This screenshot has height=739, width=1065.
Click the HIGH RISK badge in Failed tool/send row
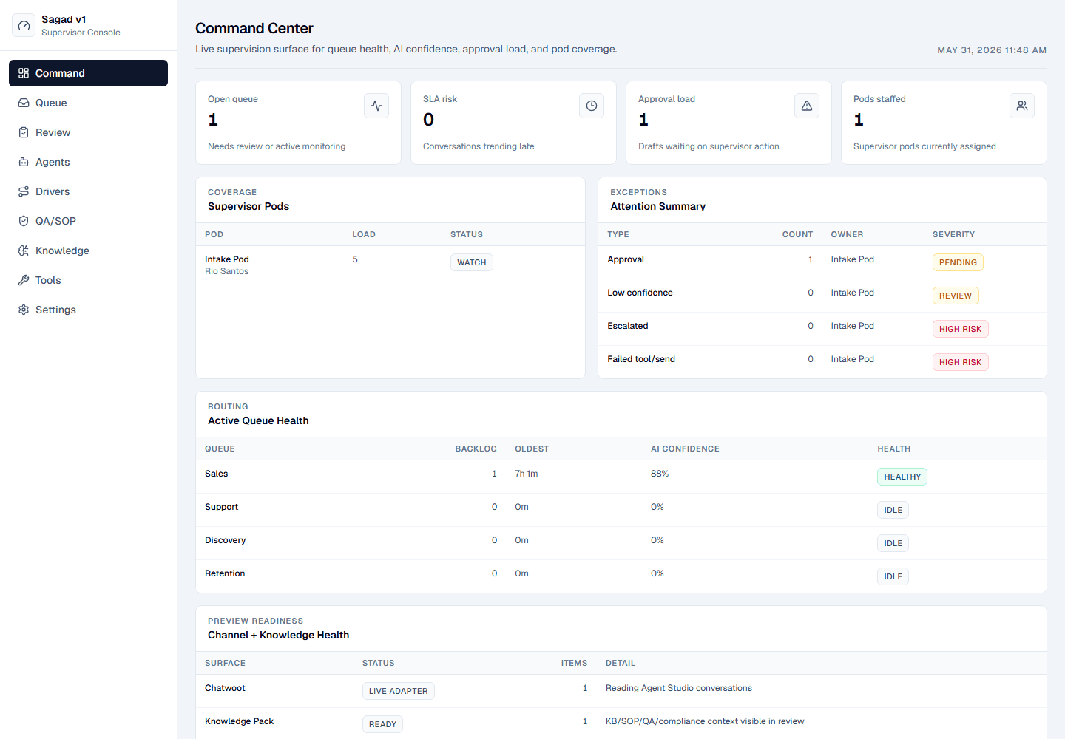tap(960, 362)
